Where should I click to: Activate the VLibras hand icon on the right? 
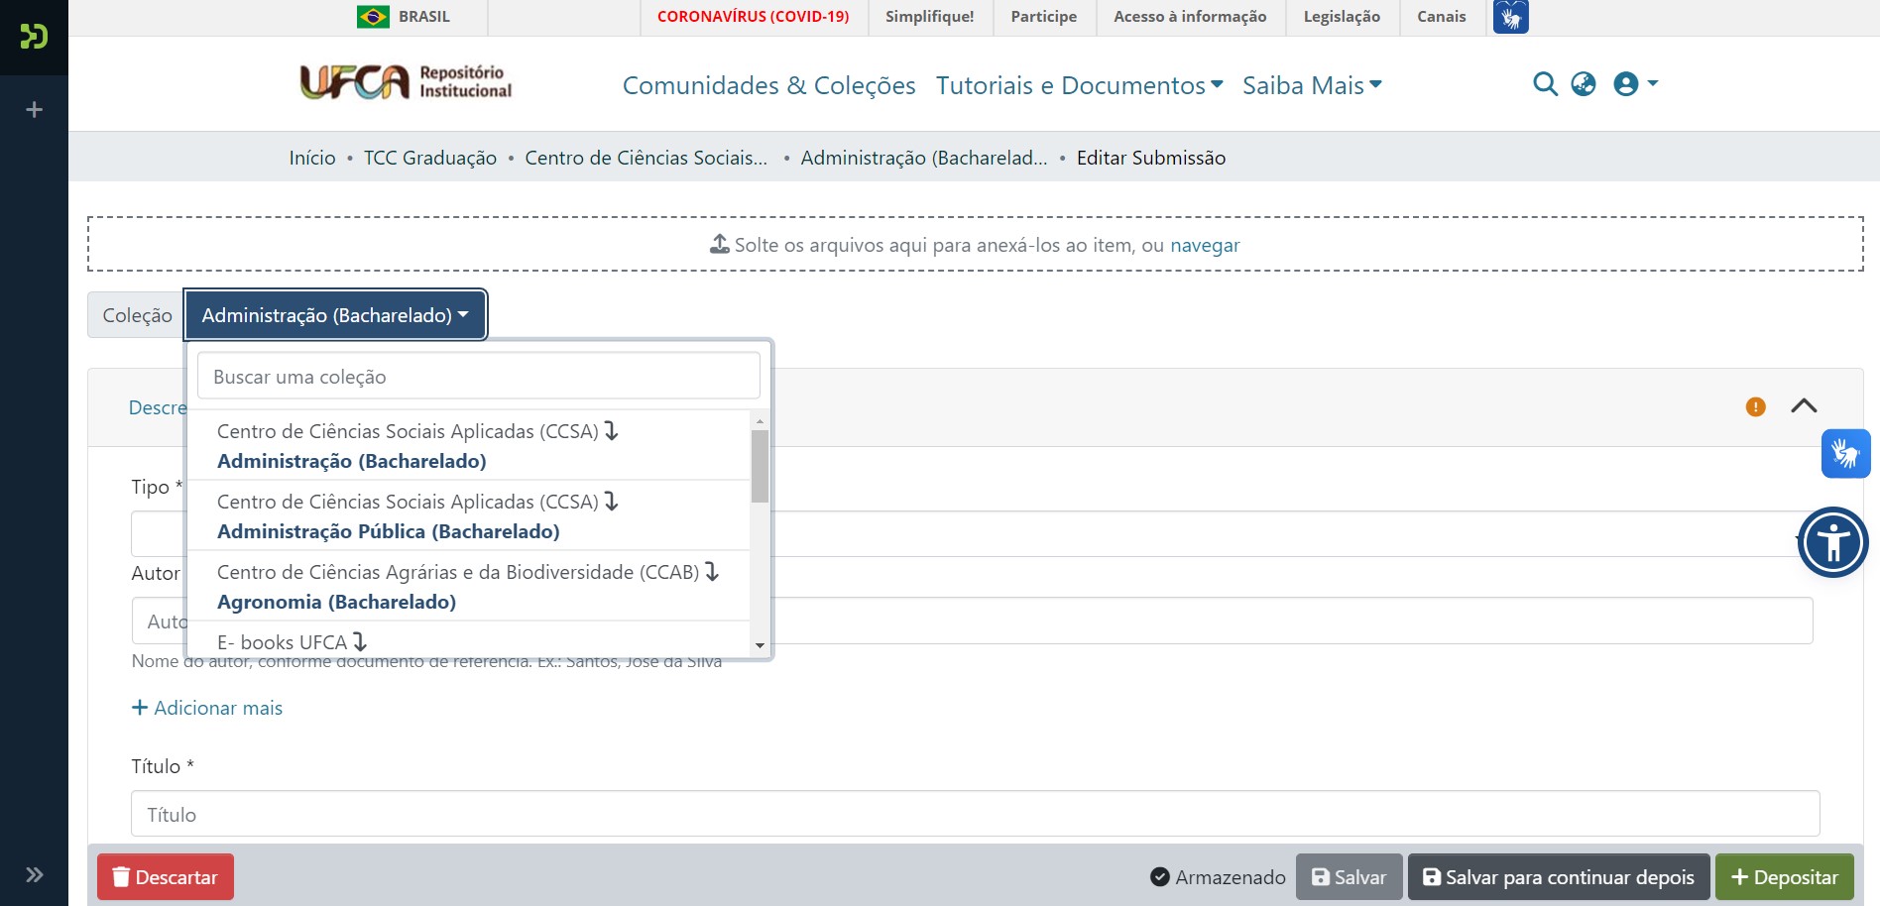pyautogui.click(x=1845, y=453)
